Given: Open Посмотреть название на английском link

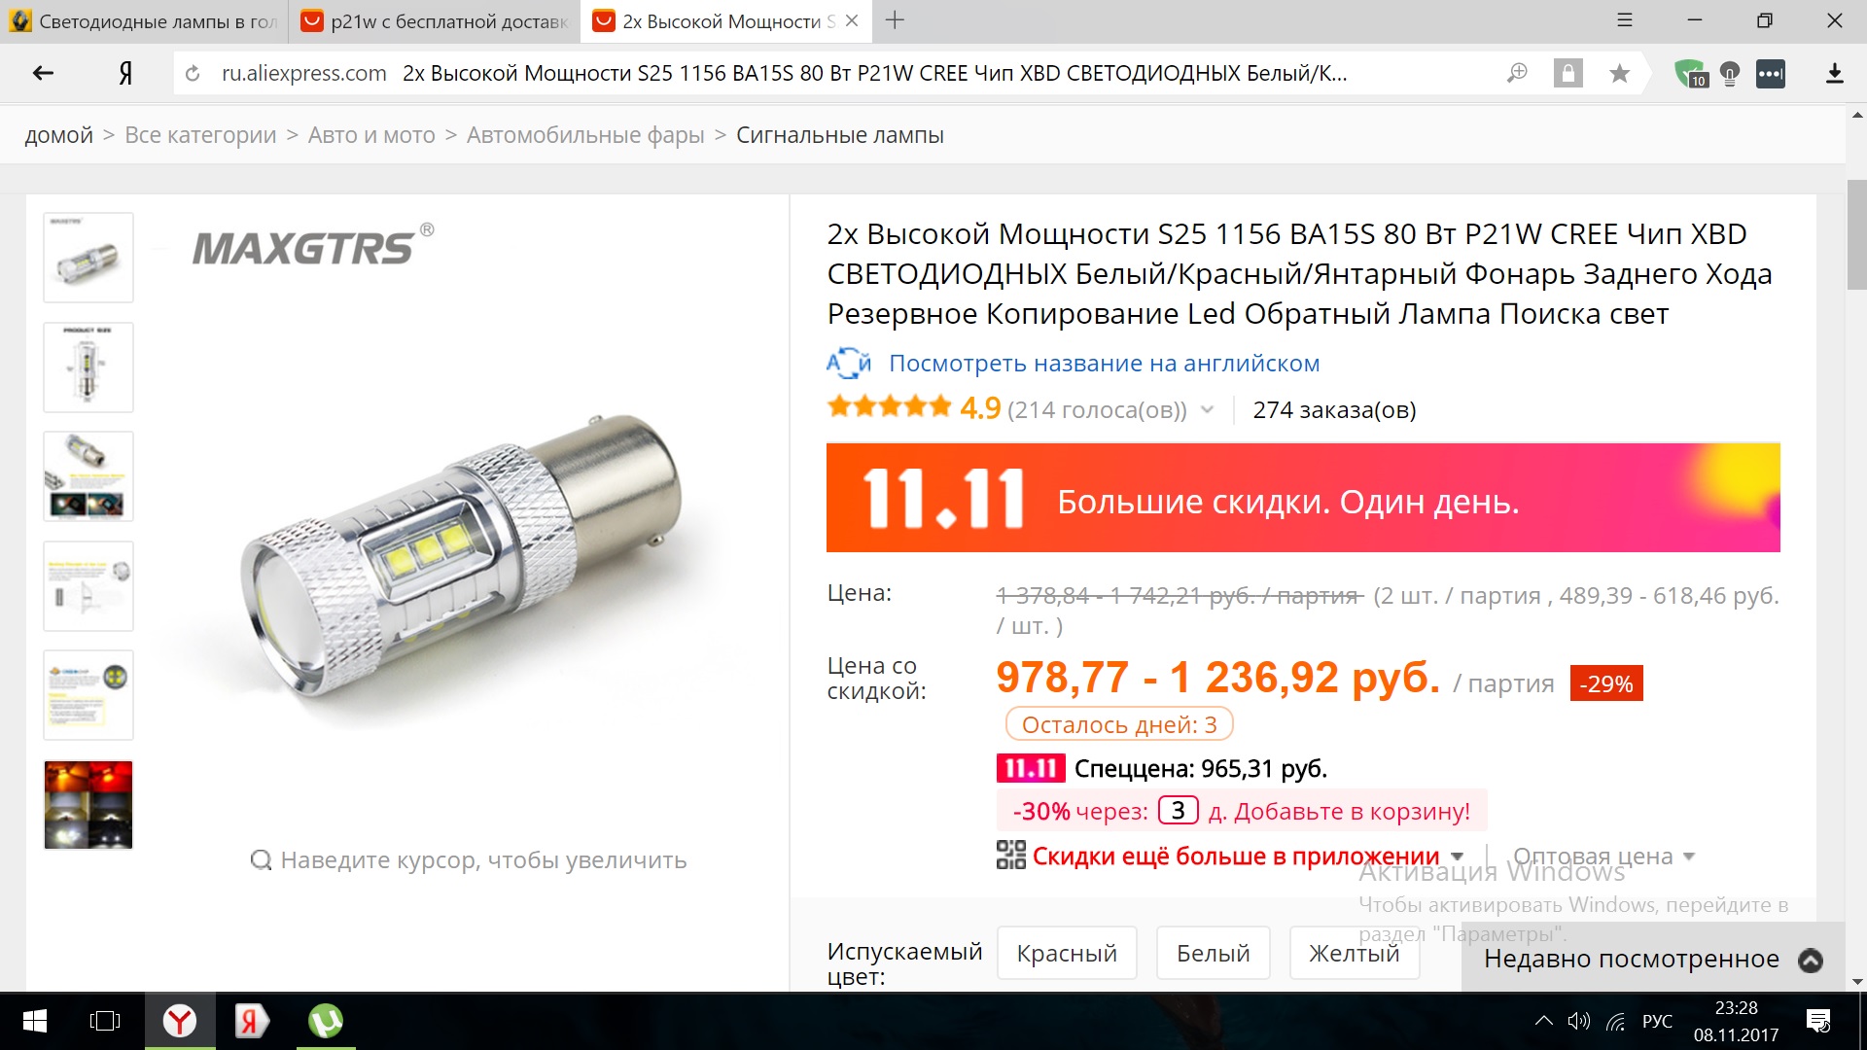Looking at the screenshot, I should pos(1104,364).
